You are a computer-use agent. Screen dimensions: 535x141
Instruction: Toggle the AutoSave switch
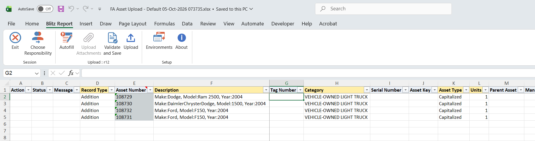[45, 9]
